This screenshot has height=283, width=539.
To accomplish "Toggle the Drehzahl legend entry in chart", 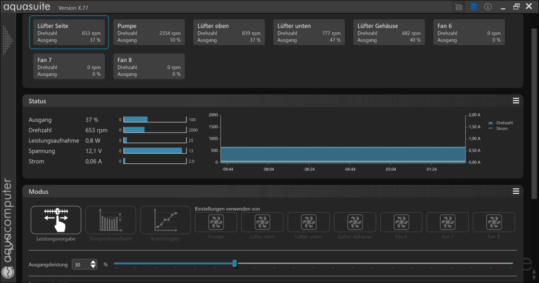I will click(x=501, y=123).
